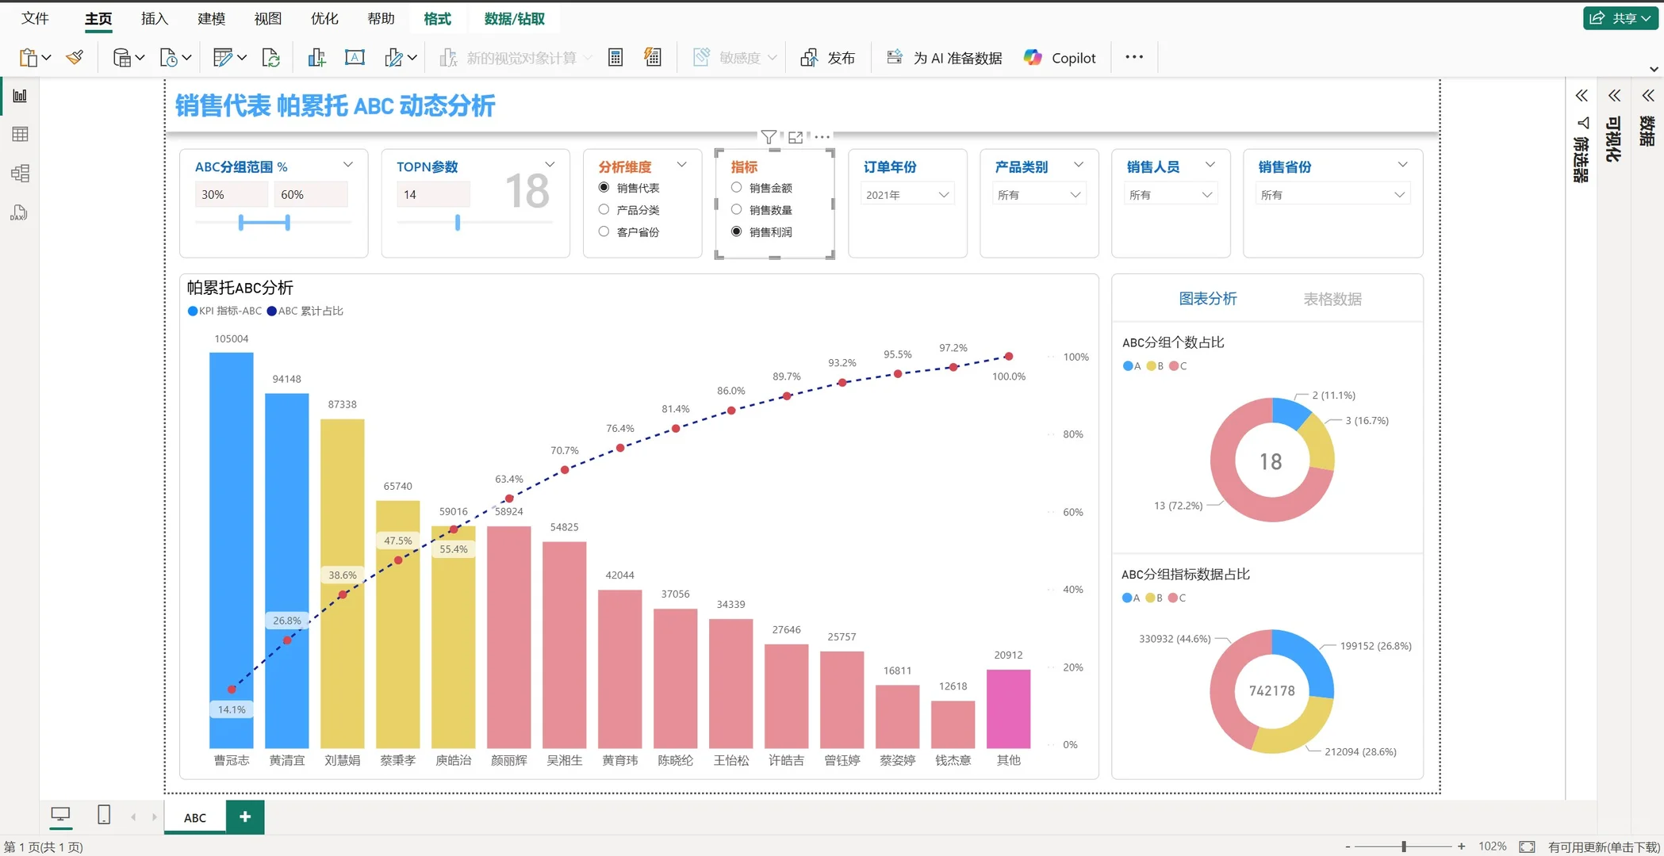The image size is (1664, 856).
Task: Open the 表格数据 tab in chart panel
Action: coord(1332,299)
